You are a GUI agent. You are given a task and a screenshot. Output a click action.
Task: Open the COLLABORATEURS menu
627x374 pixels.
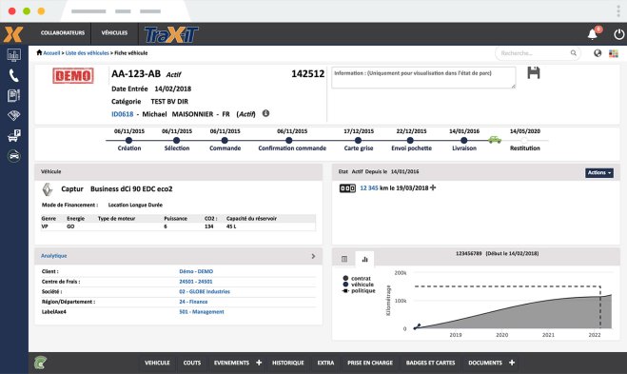click(x=63, y=32)
